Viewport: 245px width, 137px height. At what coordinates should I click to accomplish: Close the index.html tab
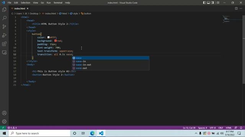point(28,8)
